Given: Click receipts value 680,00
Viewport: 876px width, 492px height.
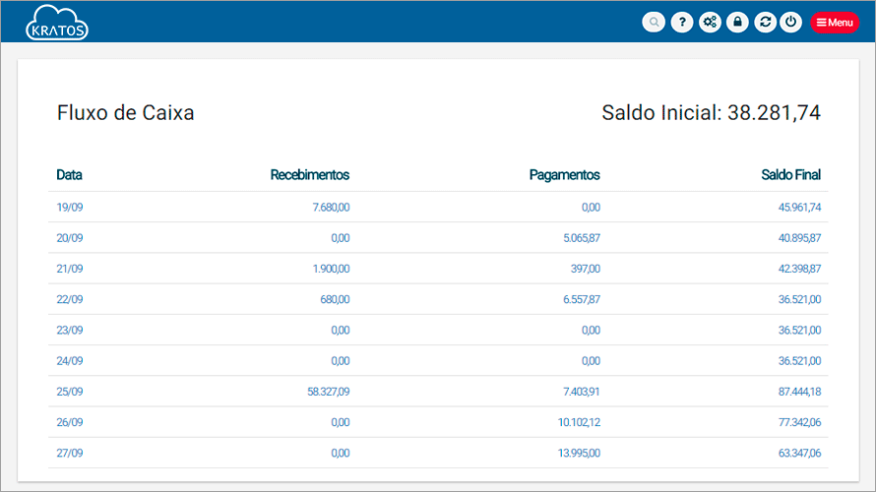Looking at the screenshot, I should [x=336, y=299].
